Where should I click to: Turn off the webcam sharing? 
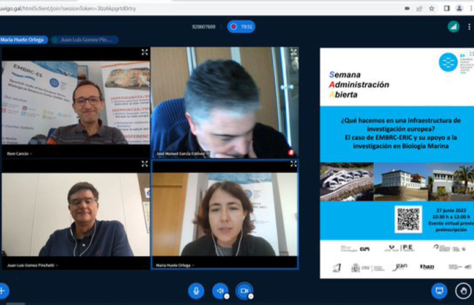click(x=244, y=290)
